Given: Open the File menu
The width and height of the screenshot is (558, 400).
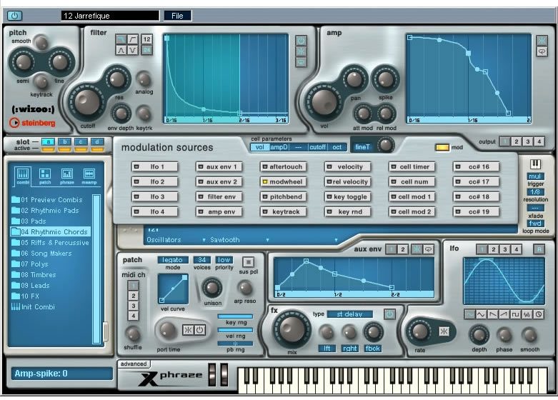Looking at the screenshot, I should coord(177,16).
